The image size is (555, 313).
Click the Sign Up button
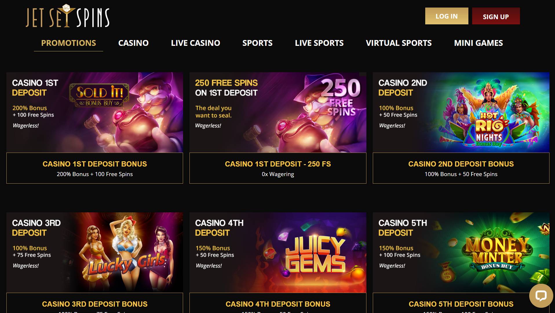point(496,16)
